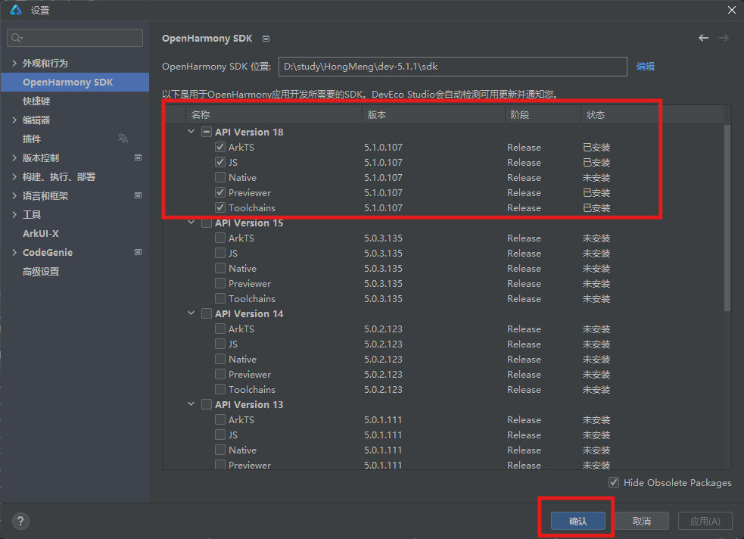Select Previewer 5.0.2.123 row text
This screenshot has height=539, width=744.
point(250,375)
